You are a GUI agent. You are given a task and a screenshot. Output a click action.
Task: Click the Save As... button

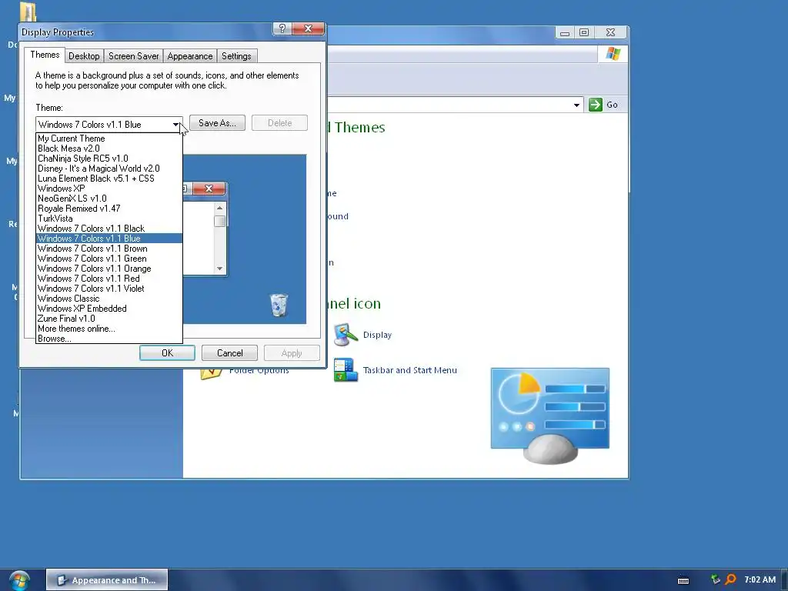[x=217, y=122]
